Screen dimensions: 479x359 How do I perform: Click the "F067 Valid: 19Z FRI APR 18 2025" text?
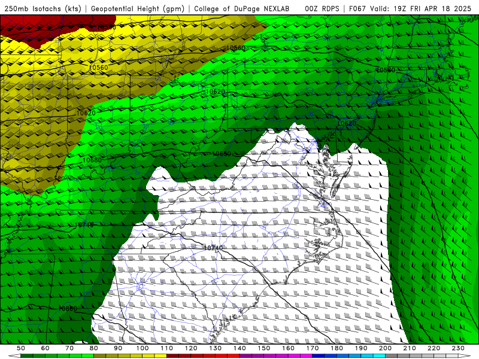click(x=410, y=8)
